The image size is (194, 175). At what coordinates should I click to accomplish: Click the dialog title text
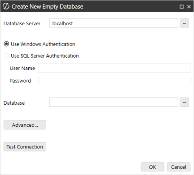(47, 6)
